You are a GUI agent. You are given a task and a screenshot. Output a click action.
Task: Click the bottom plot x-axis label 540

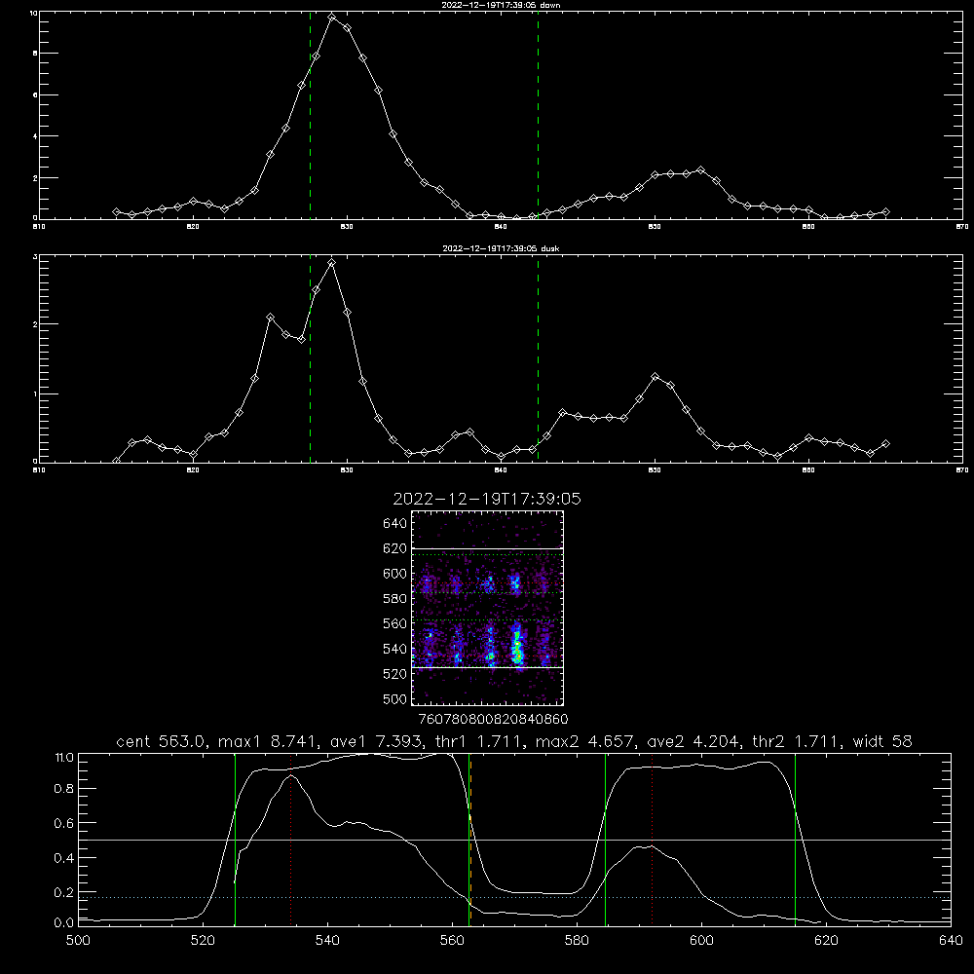point(327,941)
